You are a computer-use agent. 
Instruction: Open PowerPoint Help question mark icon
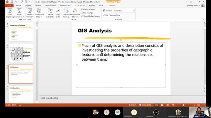coord(187,2)
